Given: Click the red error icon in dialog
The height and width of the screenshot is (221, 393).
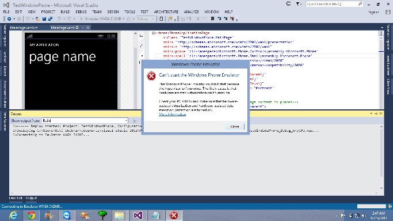Looking at the screenshot, I should click(x=151, y=76).
